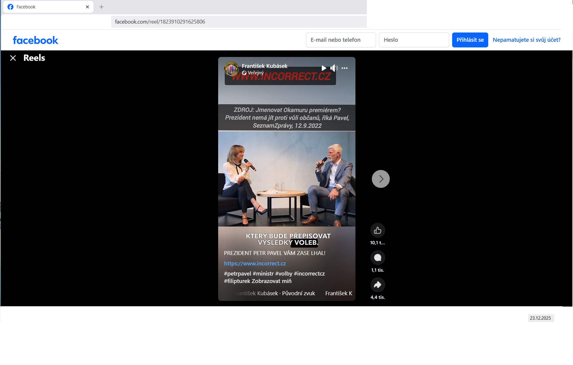Open the three-dot reel options menu
This screenshot has height=365, width=573.
pyautogui.click(x=344, y=68)
